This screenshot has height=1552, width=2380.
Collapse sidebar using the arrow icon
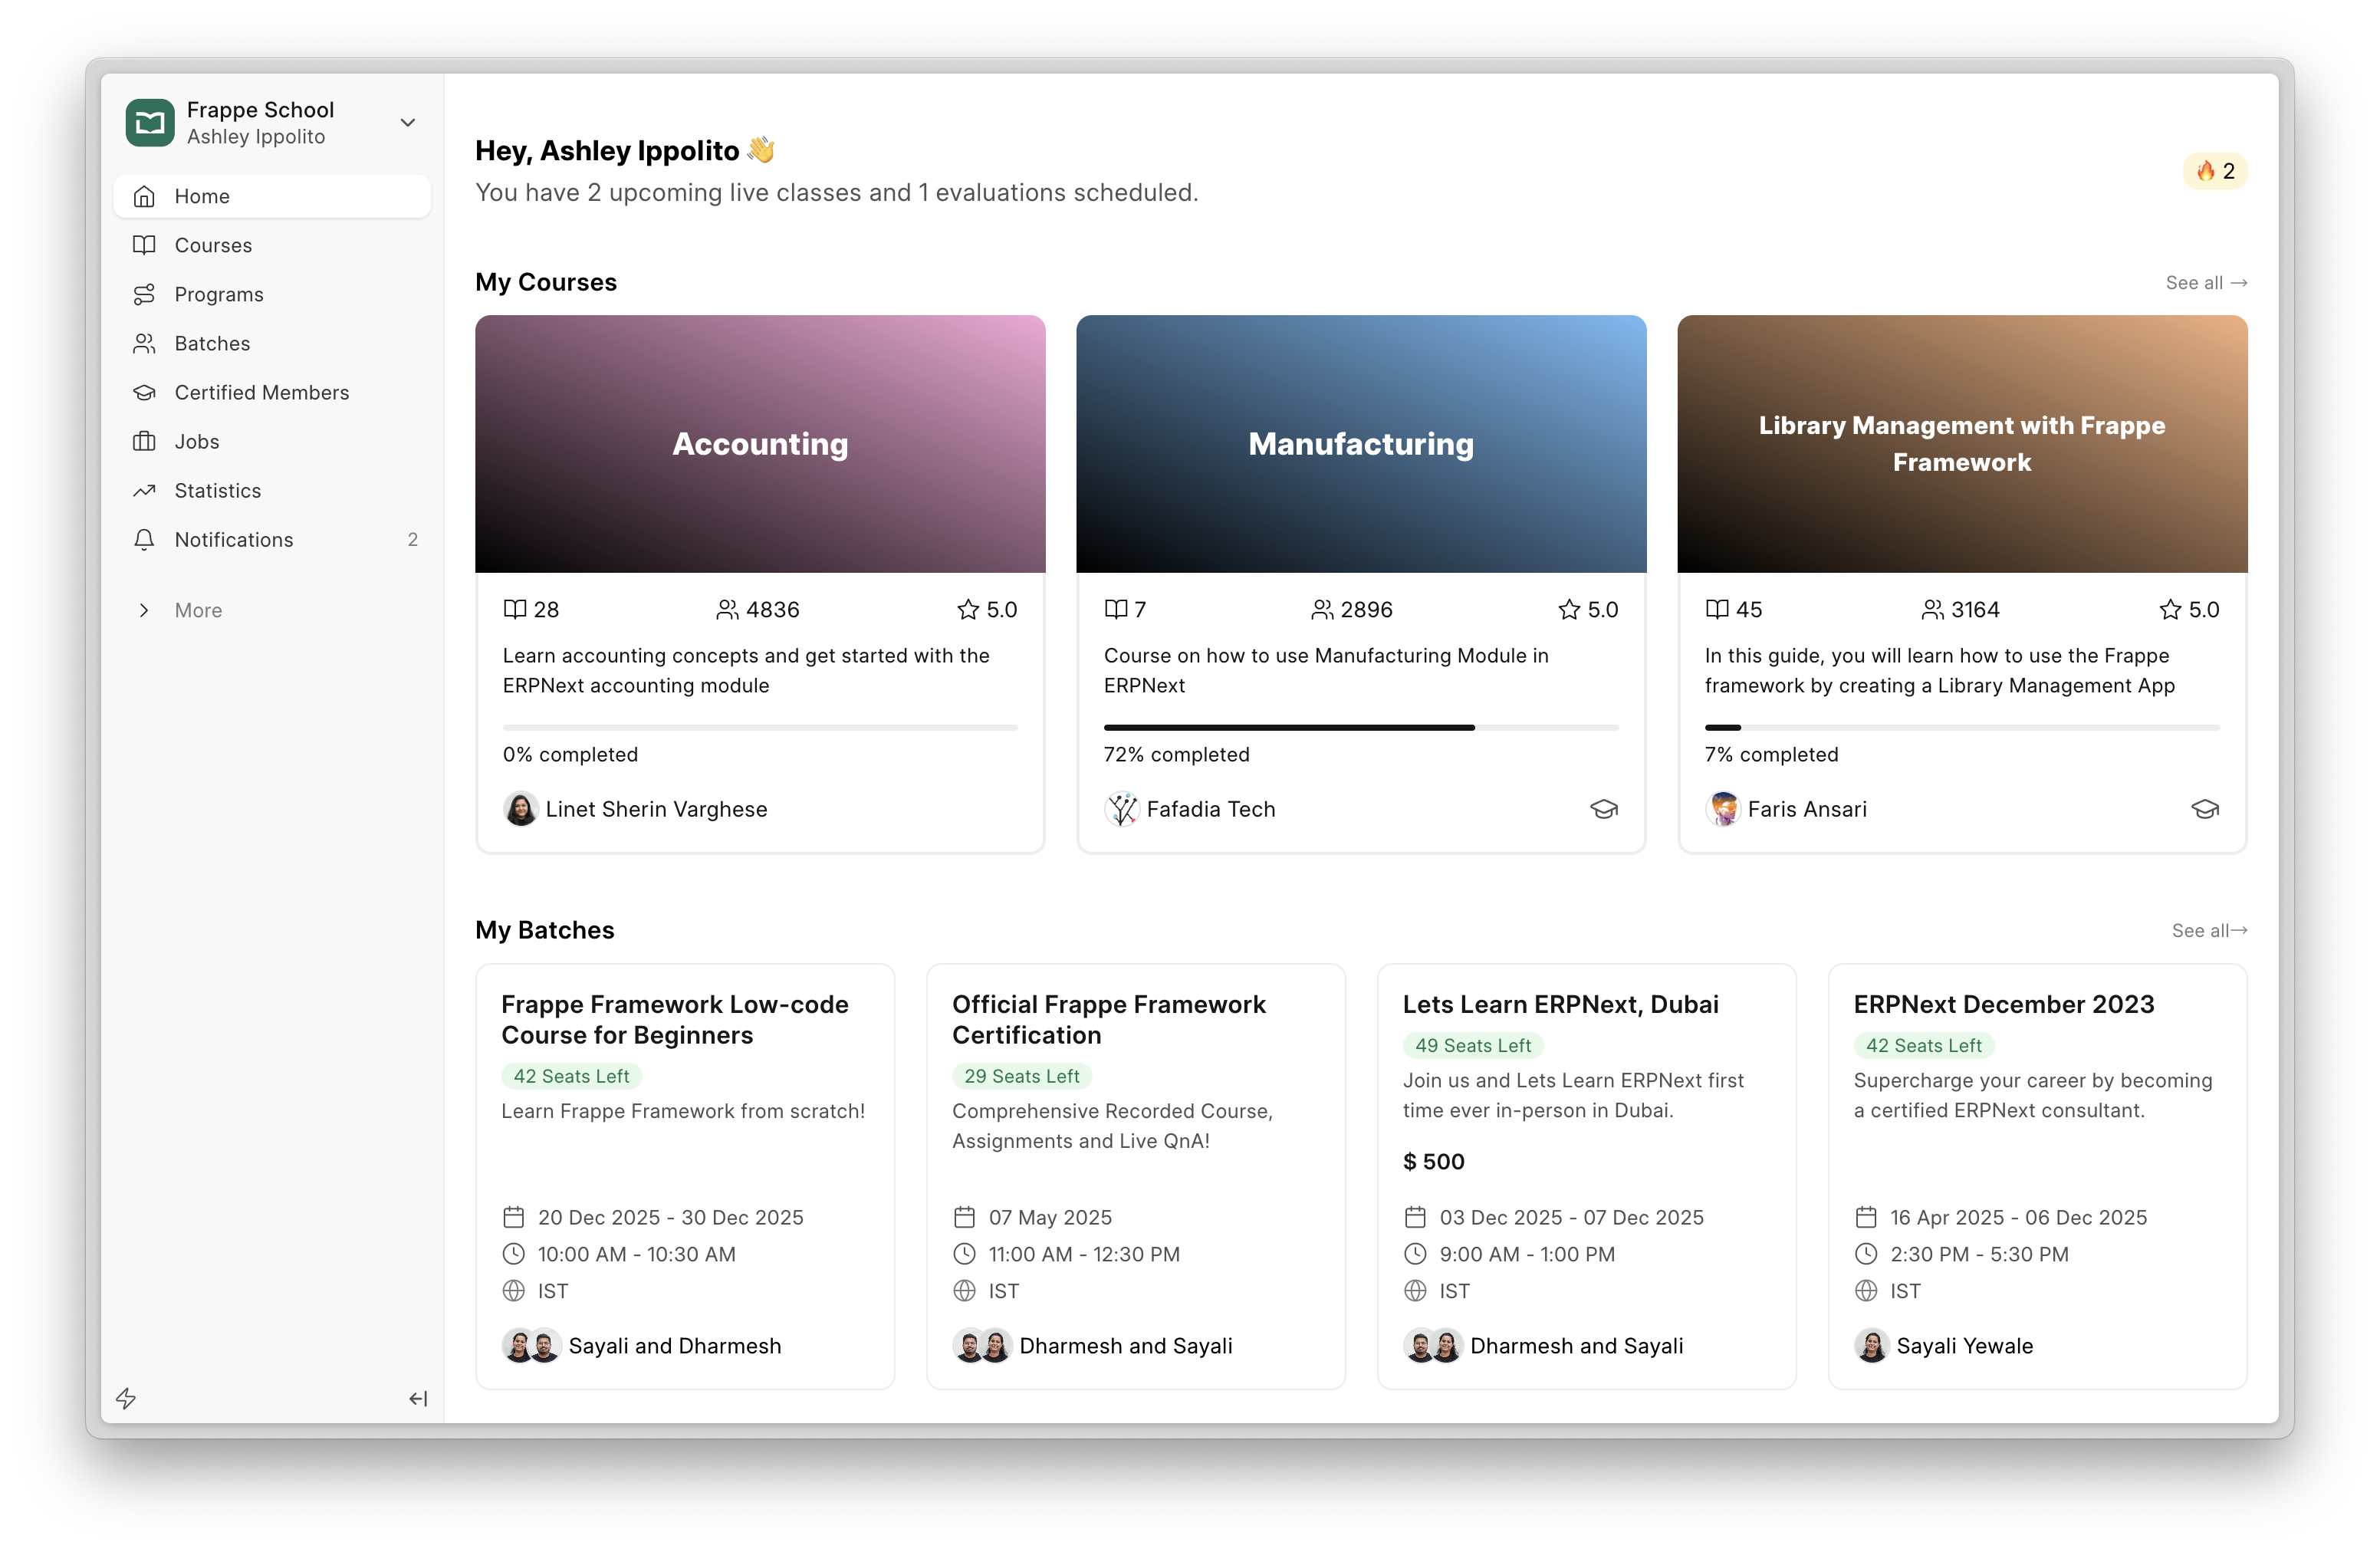pos(418,1398)
